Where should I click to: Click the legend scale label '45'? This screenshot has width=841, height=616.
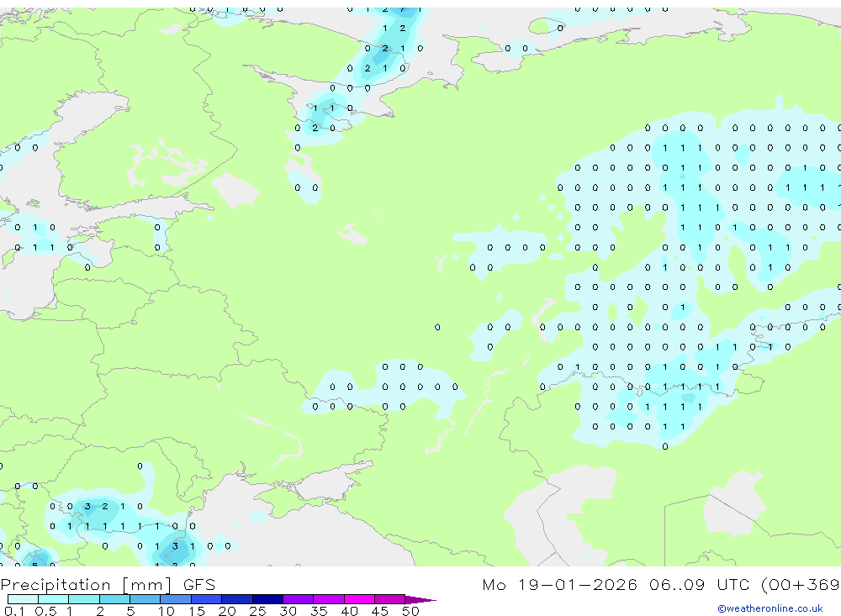coord(380,611)
